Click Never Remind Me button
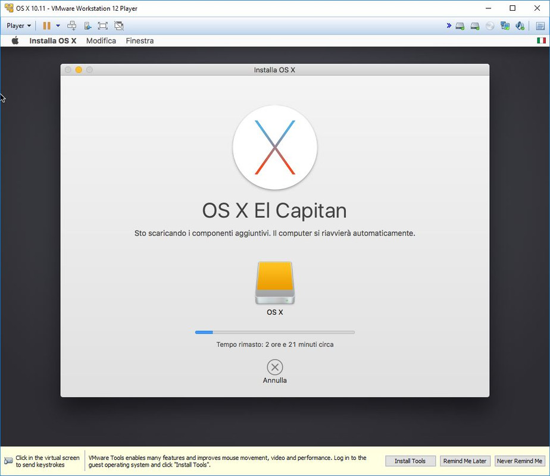Viewport: 550px width, 476px height. tap(520, 461)
